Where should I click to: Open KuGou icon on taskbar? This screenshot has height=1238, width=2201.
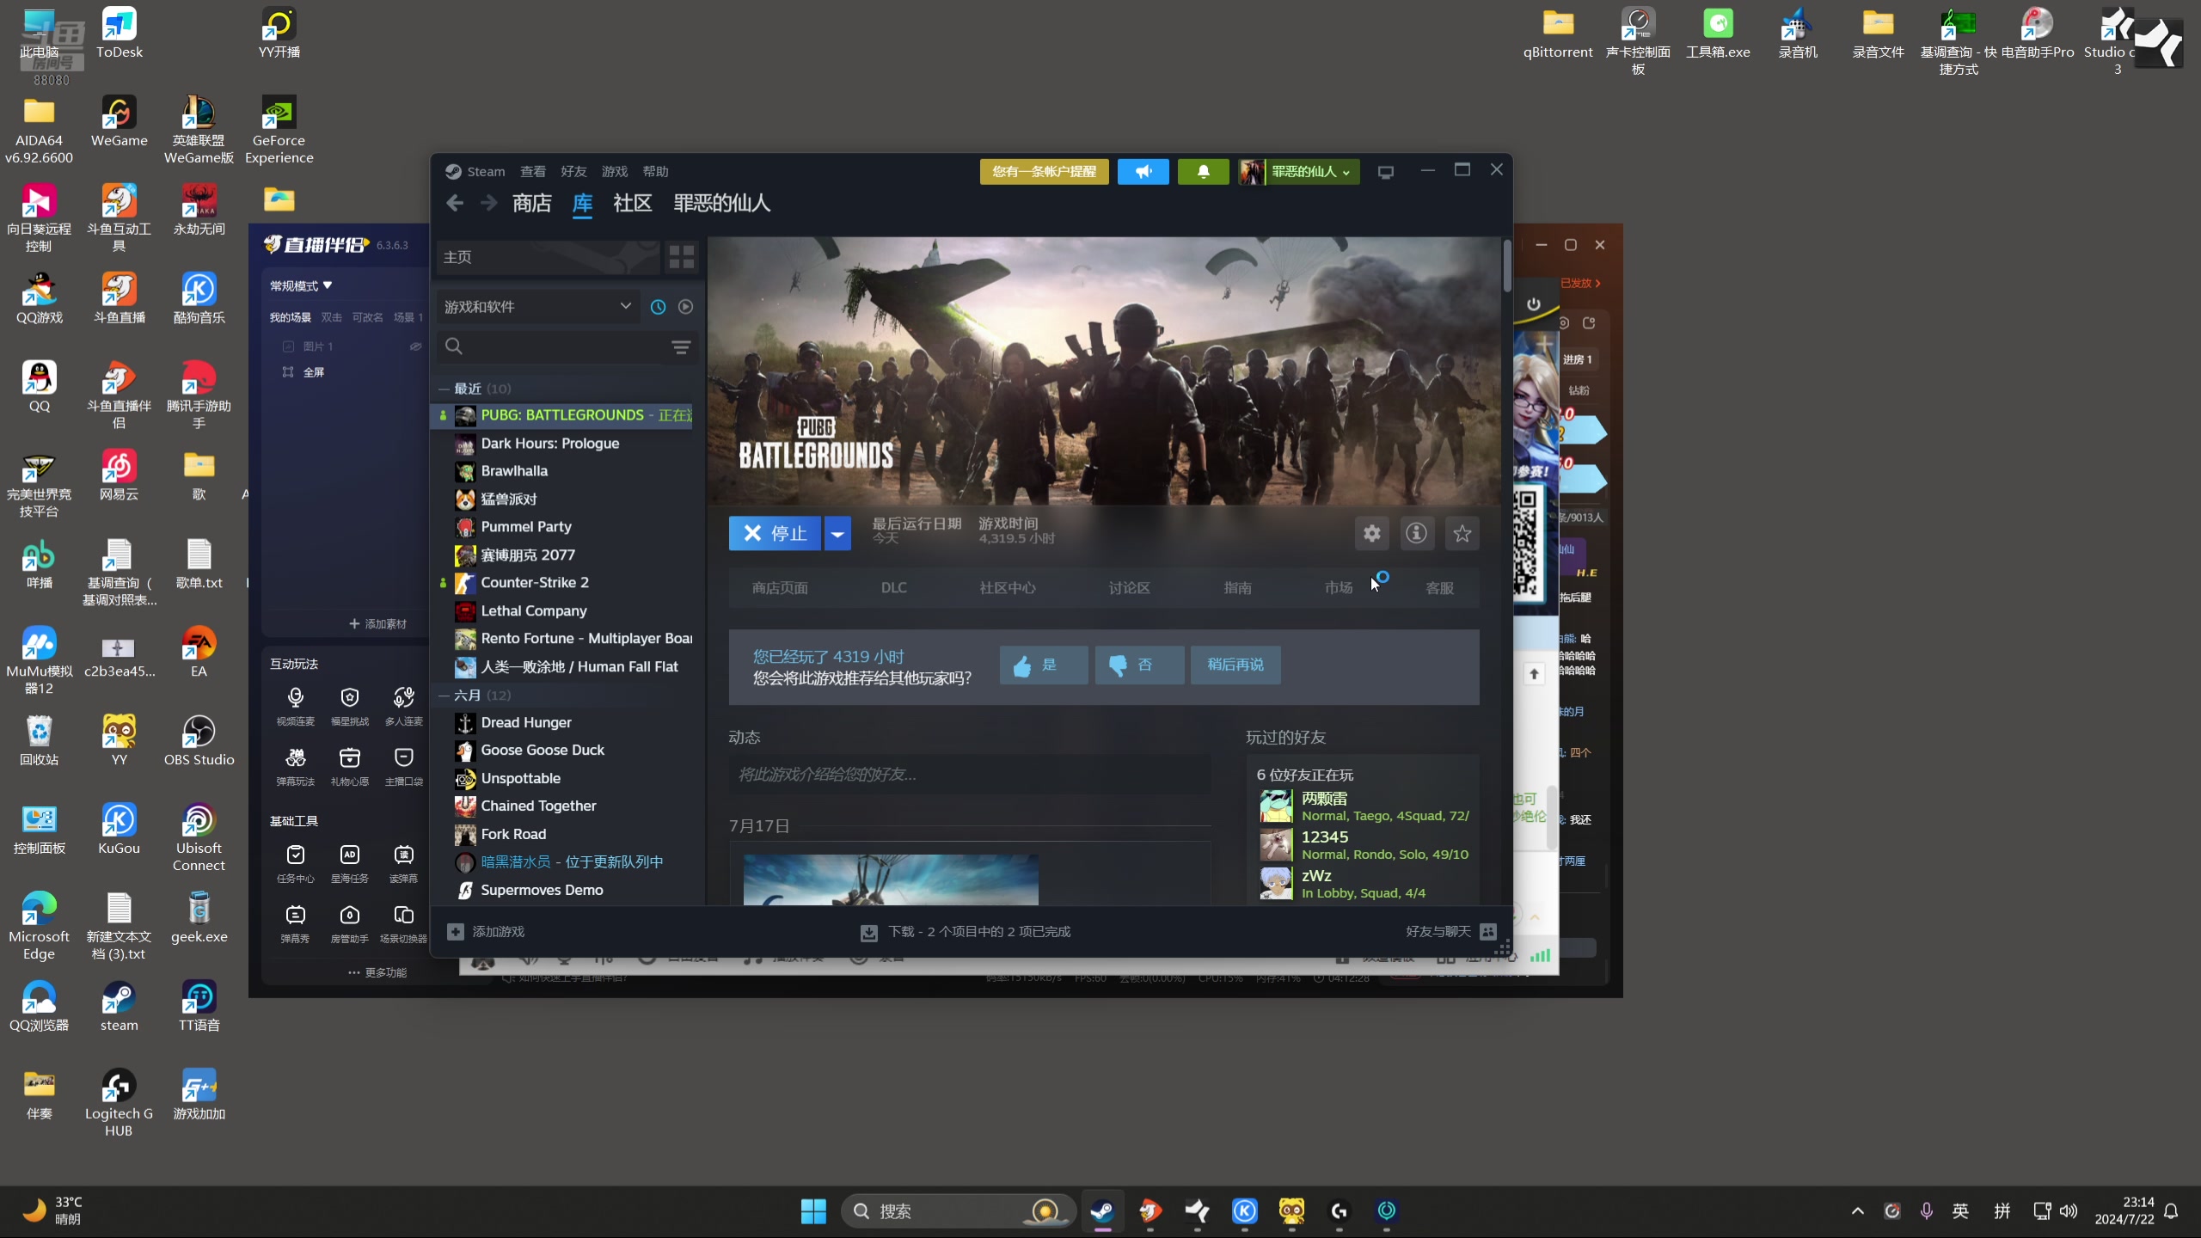(1244, 1210)
